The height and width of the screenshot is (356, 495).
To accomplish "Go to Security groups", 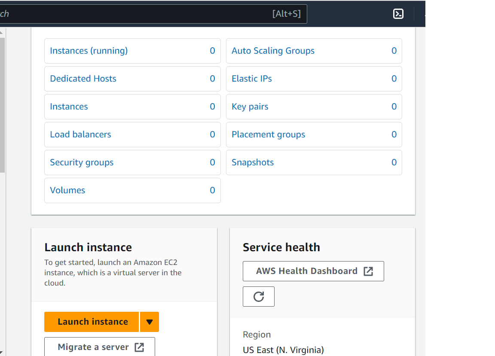I will pyautogui.click(x=82, y=162).
